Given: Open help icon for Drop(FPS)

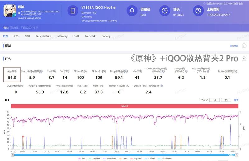Looking at the screenshot, I should pos(127,71).
